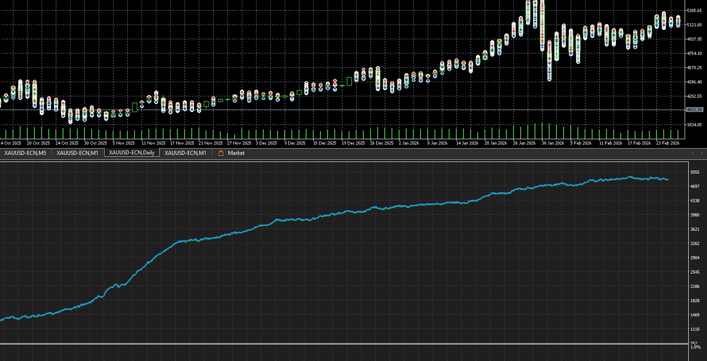Click the 8 Jan 2026 date label
This screenshot has width=707, height=361.
point(438,143)
